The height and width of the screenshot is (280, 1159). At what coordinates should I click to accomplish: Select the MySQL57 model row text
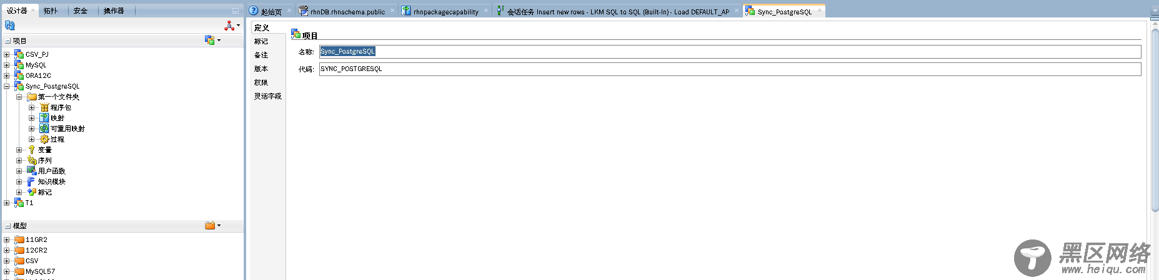click(40, 271)
